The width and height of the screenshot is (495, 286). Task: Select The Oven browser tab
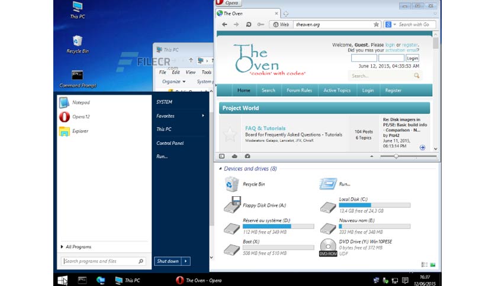[248, 14]
